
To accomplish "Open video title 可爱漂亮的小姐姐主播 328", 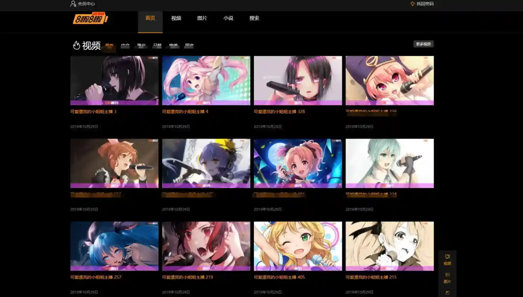I will pyautogui.click(x=279, y=111).
